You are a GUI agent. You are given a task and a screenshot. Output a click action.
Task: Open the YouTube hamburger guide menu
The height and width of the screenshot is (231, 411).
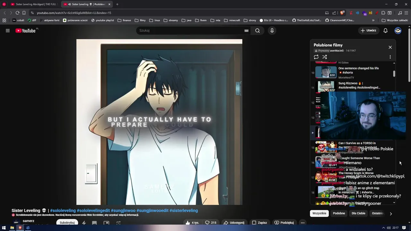click(x=8, y=30)
